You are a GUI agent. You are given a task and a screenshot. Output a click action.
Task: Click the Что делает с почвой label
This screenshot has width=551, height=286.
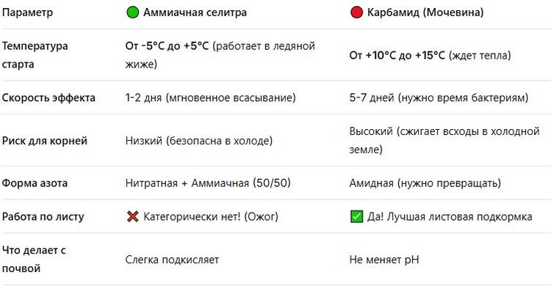coord(34,260)
